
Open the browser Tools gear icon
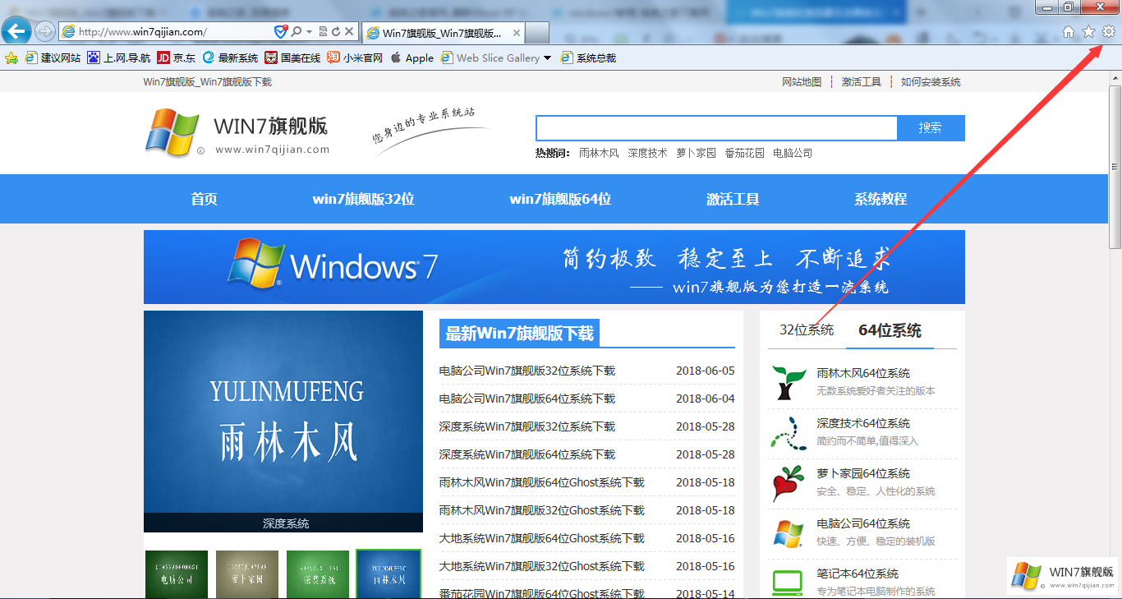click(x=1109, y=31)
